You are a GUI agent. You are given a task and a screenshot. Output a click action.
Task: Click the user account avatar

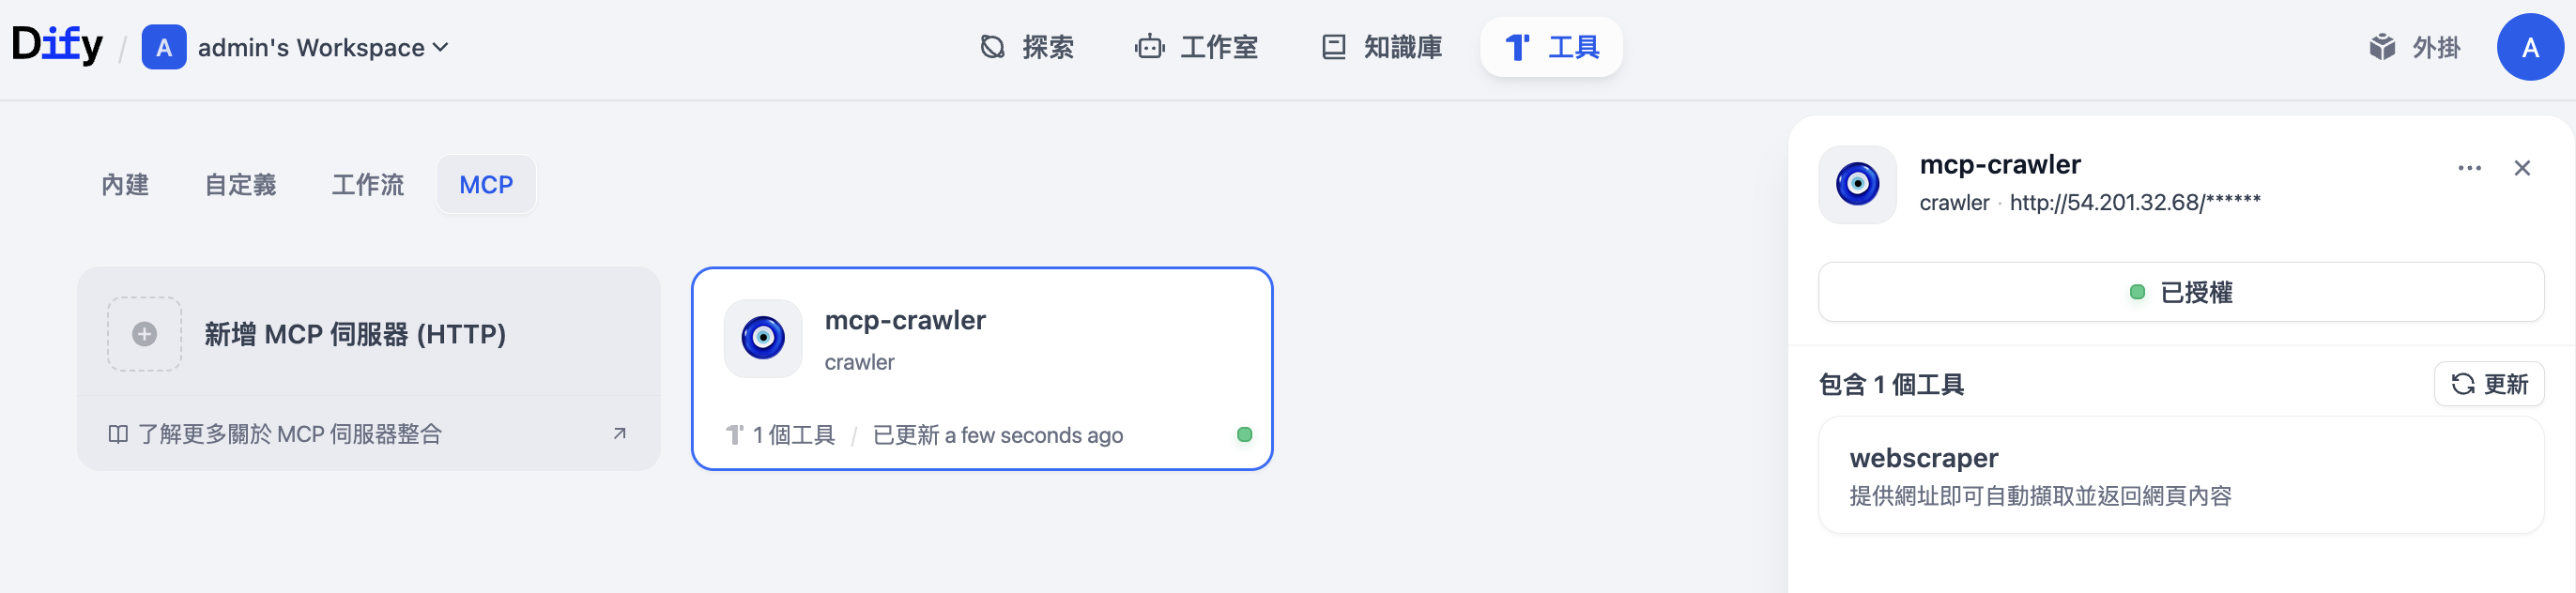2529,47
